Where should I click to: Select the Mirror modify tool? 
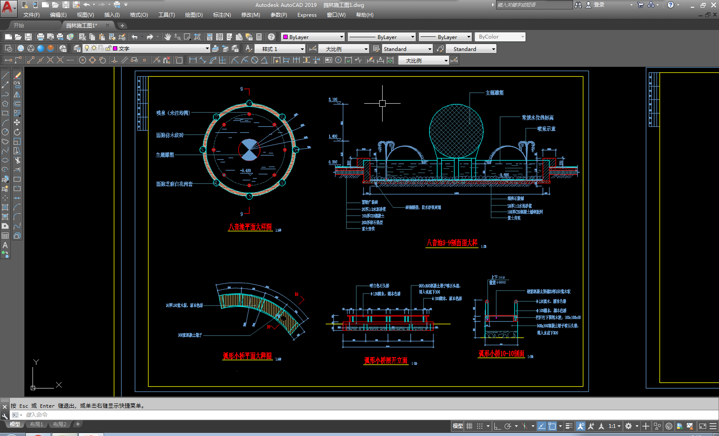[x=17, y=94]
